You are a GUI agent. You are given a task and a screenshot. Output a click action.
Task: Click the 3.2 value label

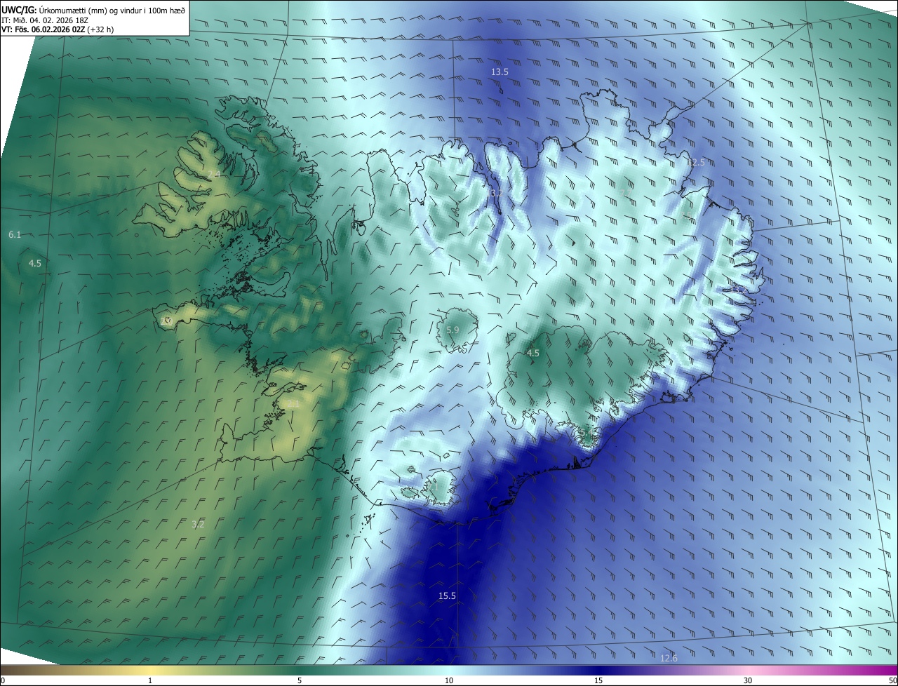198,524
